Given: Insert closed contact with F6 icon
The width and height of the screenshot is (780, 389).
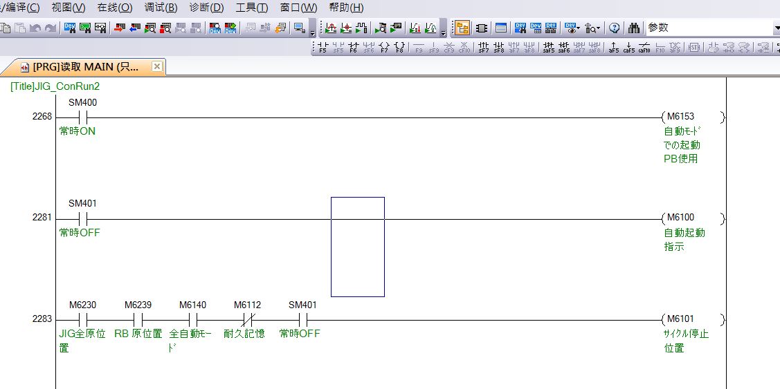Looking at the screenshot, I should [x=353, y=48].
